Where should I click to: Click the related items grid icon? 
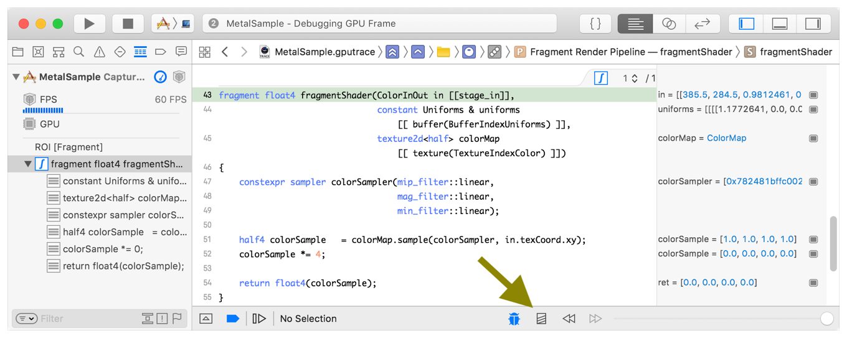pyautogui.click(x=204, y=52)
